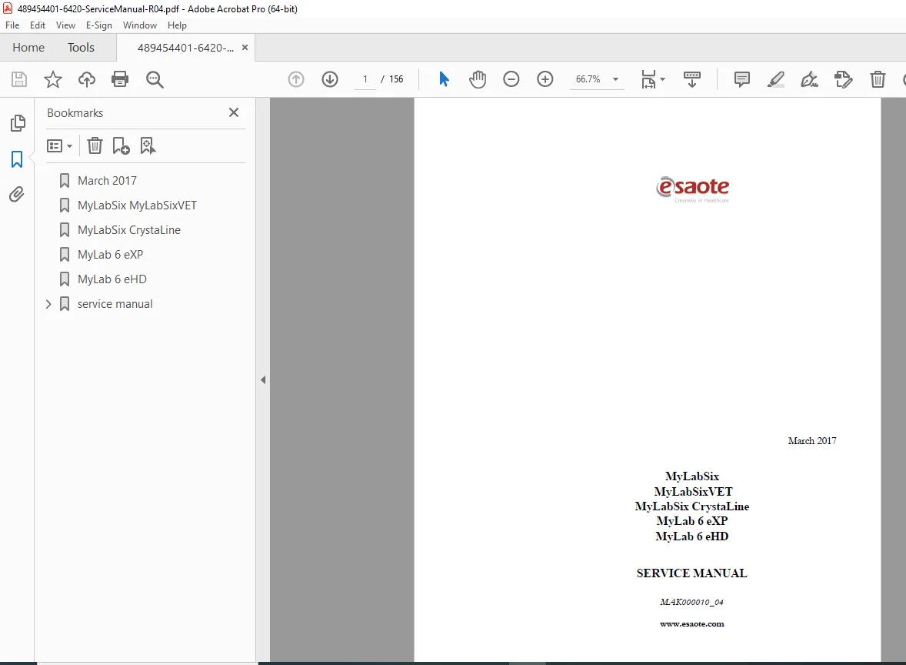Choose the Selection arrow tool

coord(444,79)
